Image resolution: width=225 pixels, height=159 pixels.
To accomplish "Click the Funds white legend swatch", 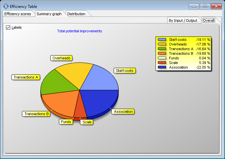I will pos(162,58).
